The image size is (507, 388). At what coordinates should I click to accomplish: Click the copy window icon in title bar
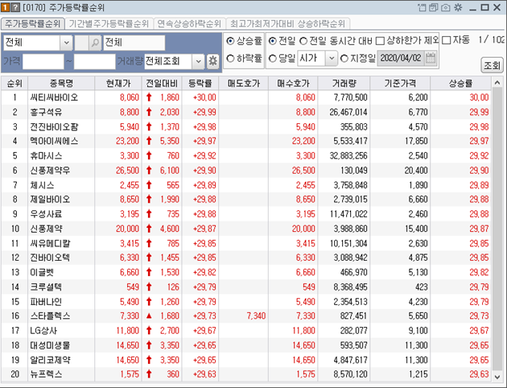coord(434,7)
